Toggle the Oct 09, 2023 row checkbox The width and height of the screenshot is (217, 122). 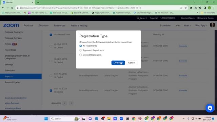click(x=51, y=46)
